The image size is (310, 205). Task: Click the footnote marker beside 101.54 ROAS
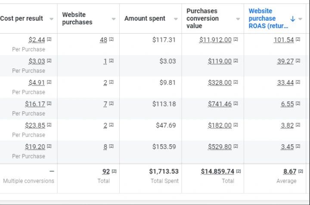(298, 40)
